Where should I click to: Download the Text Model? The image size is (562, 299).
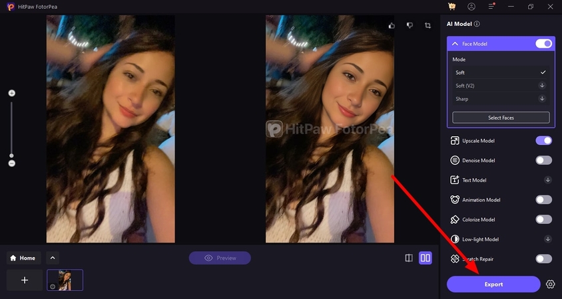coord(547,180)
